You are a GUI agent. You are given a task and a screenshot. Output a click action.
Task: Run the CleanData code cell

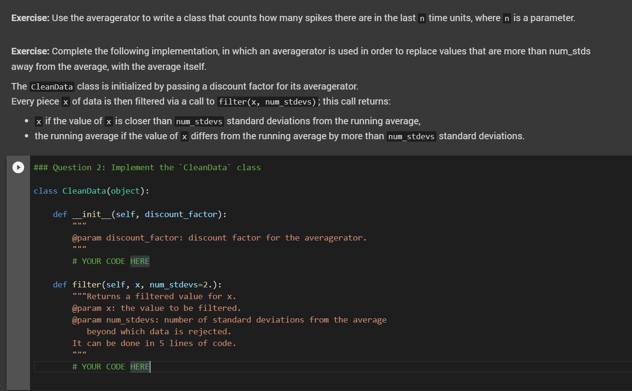coord(18,167)
